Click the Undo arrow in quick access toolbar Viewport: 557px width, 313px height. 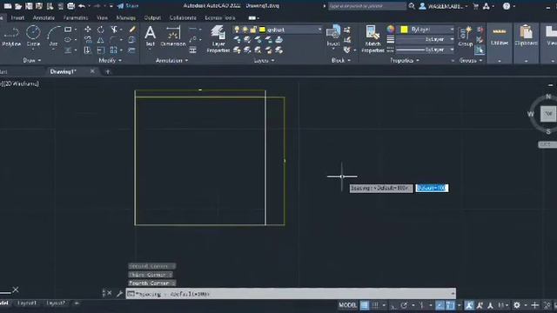(82, 6)
